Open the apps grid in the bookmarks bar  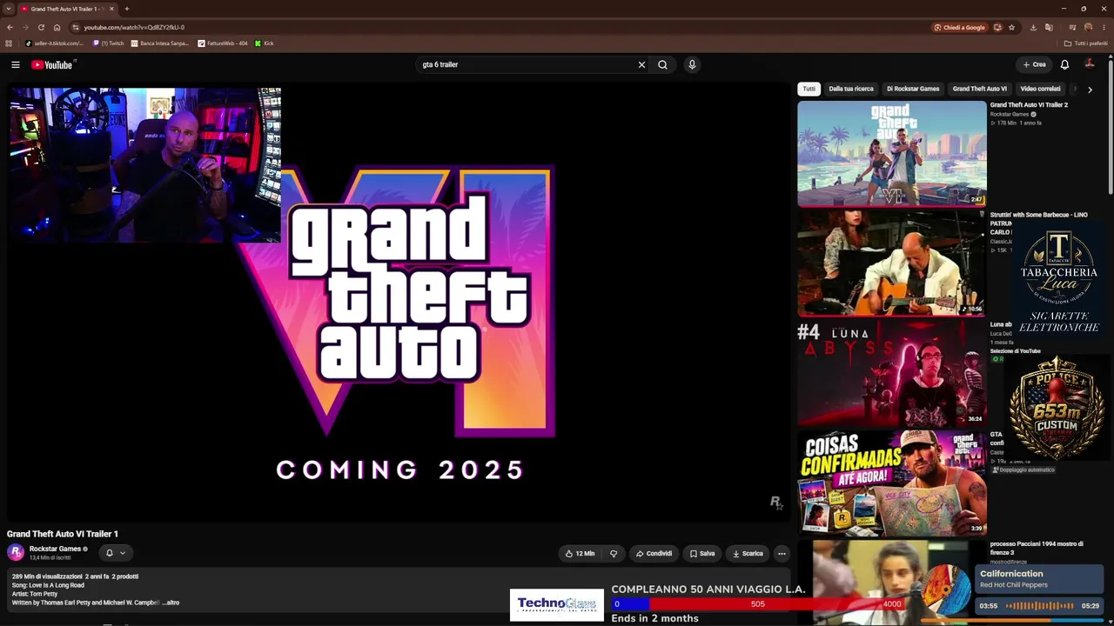click(x=9, y=43)
